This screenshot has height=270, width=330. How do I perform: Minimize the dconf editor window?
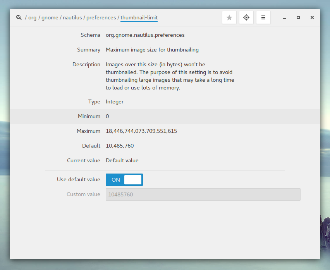284,18
